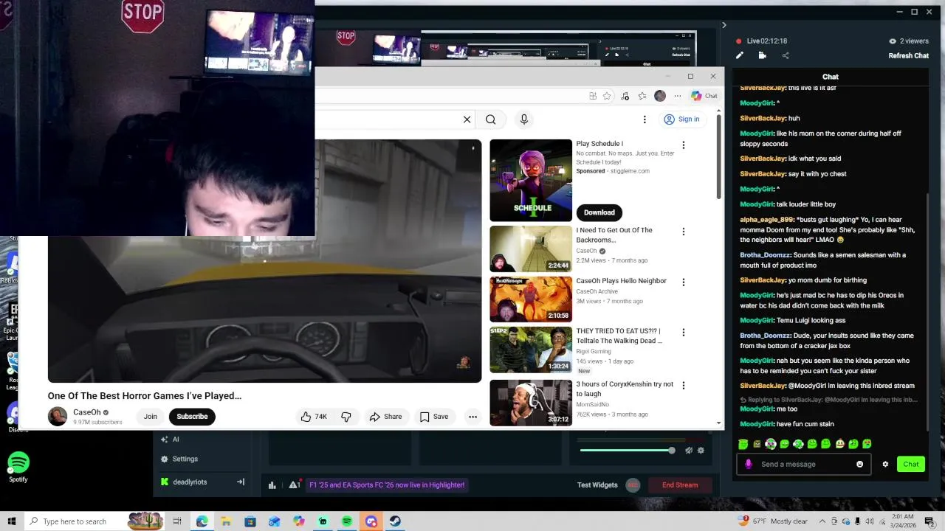The height and width of the screenshot is (531, 945).
Task: Open the Chat tab header in stream panel
Action: 831,77
